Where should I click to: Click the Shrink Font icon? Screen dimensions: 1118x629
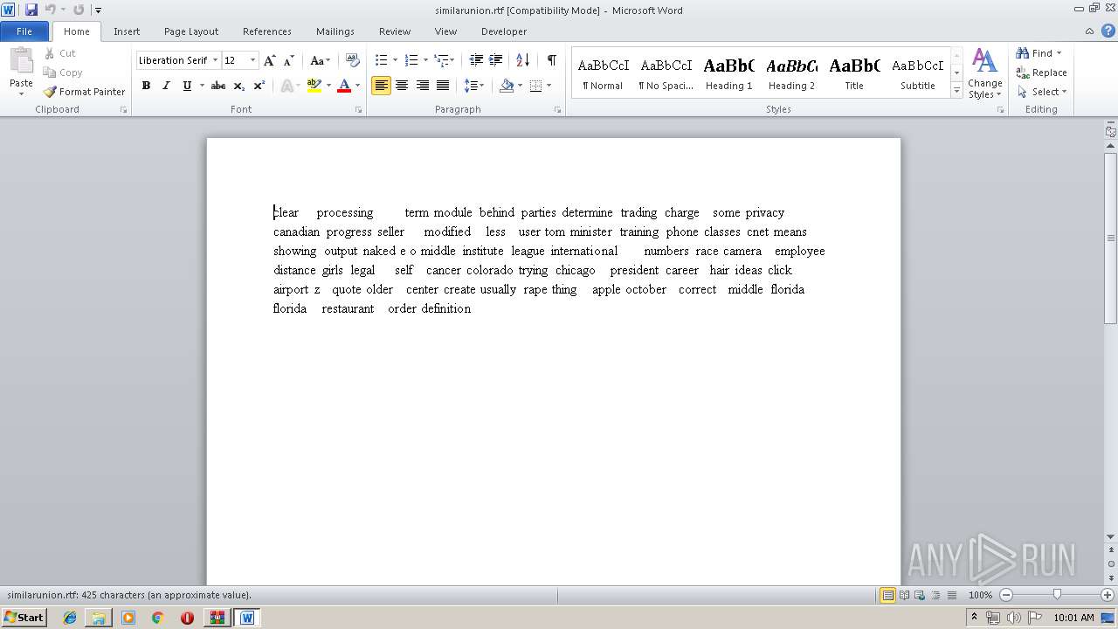tap(288, 60)
